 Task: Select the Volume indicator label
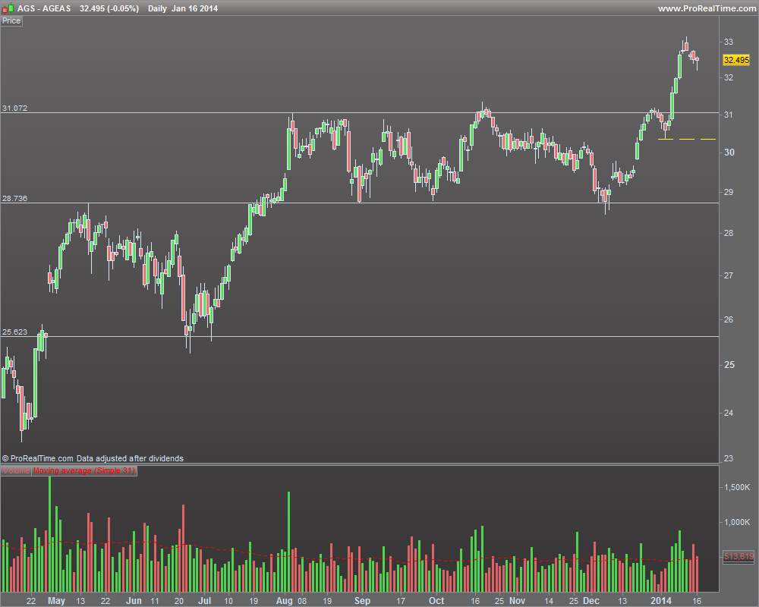pyautogui.click(x=16, y=471)
